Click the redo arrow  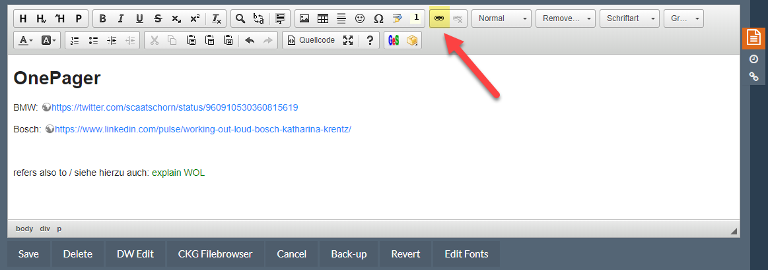(268, 41)
